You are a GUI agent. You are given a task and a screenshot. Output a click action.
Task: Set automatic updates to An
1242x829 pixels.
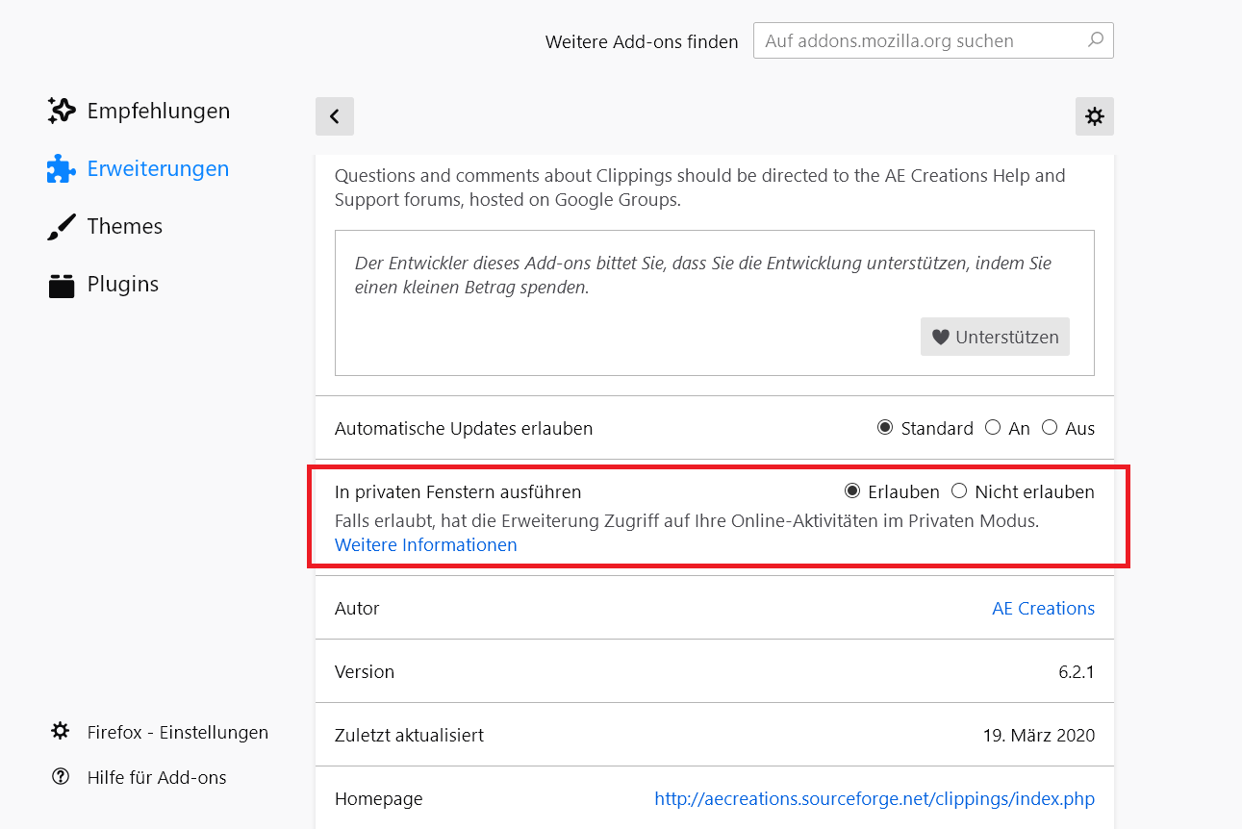point(993,428)
